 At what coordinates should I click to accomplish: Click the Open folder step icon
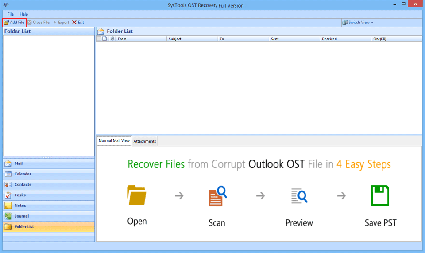click(137, 195)
